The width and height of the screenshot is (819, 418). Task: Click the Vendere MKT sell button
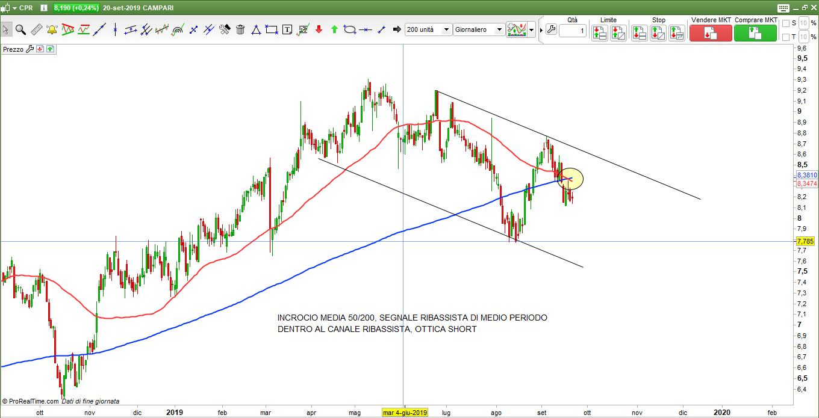coord(711,33)
